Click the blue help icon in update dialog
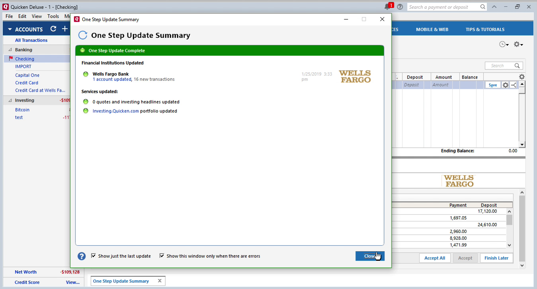537x289 pixels. tap(82, 256)
